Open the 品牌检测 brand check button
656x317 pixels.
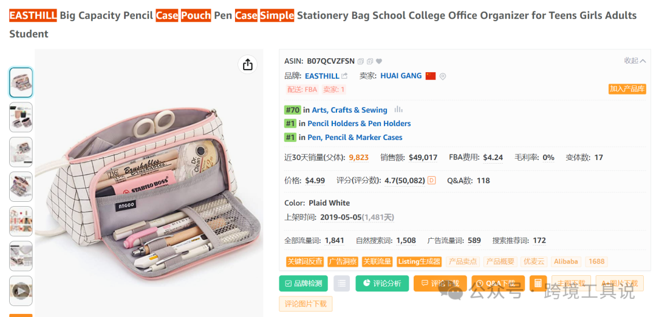(304, 283)
